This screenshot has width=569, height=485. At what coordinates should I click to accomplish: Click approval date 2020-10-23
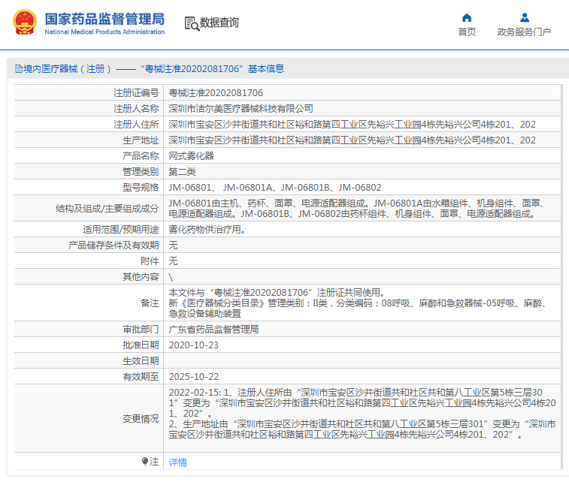194,345
